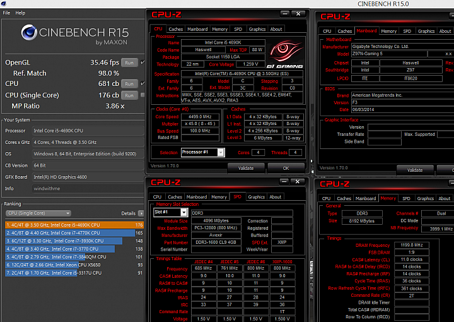Click the Core Speed value 4499.0 MHz
454x322 pixels.
pyautogui.click(x=200, y=117)
